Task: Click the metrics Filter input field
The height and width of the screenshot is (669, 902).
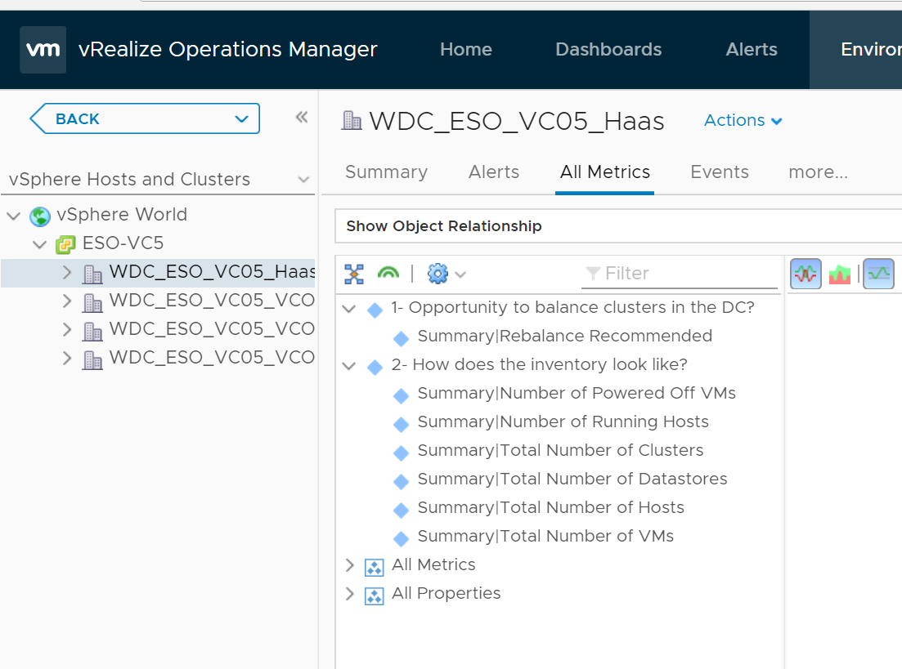Action: 687,274
